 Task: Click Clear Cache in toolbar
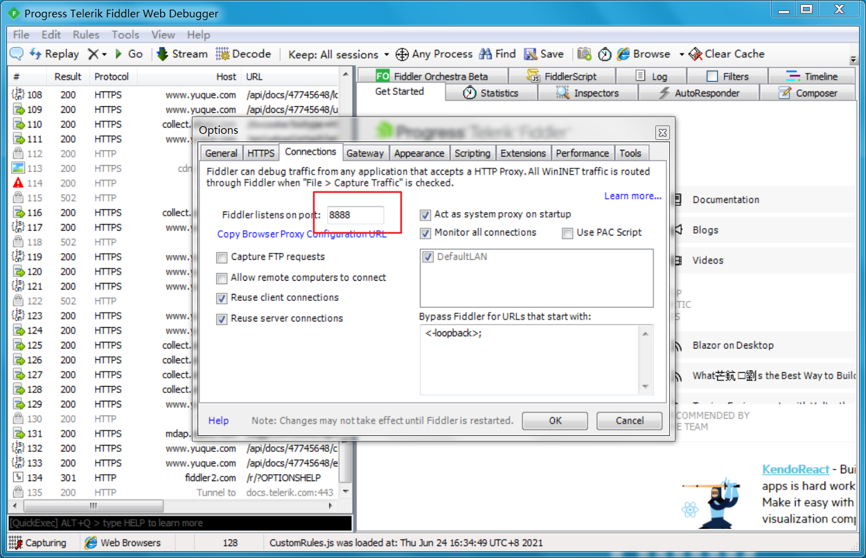[x=727, y=53]
